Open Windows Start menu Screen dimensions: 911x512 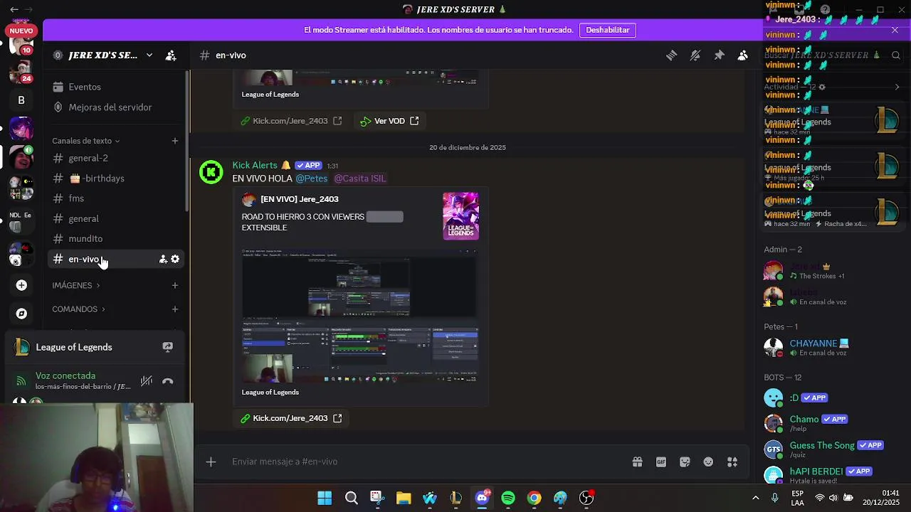click(x=325, y=498)
